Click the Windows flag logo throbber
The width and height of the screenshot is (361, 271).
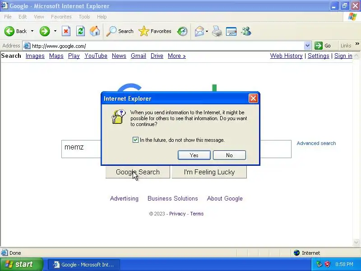pyautogui.click(x=352, y=17)
